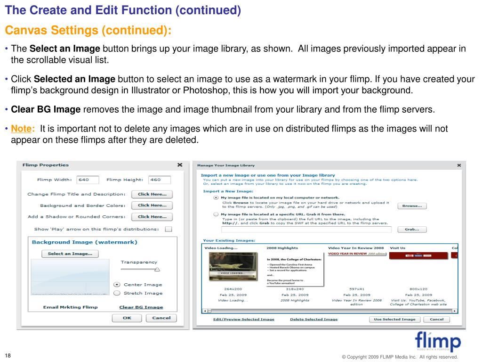Screen dimensions: 482x362
Task: Select image located on local computer option
Action: point(216,197)
